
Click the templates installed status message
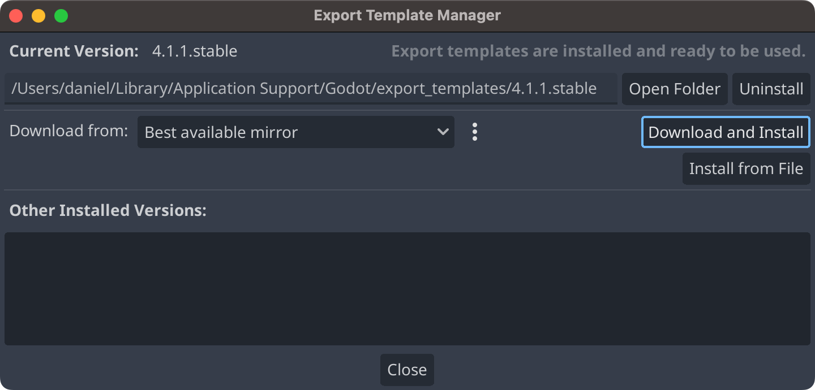598,51
